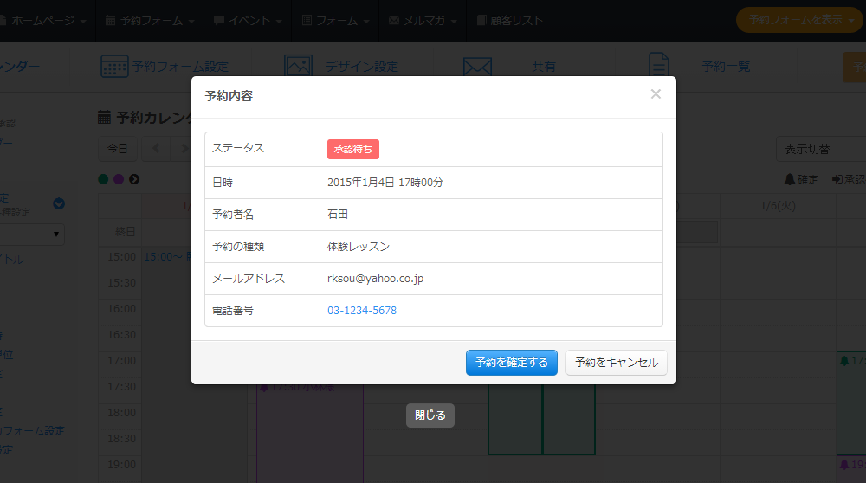Close the dialog with the X icon

pyautogui.click(x=656, y=94)
